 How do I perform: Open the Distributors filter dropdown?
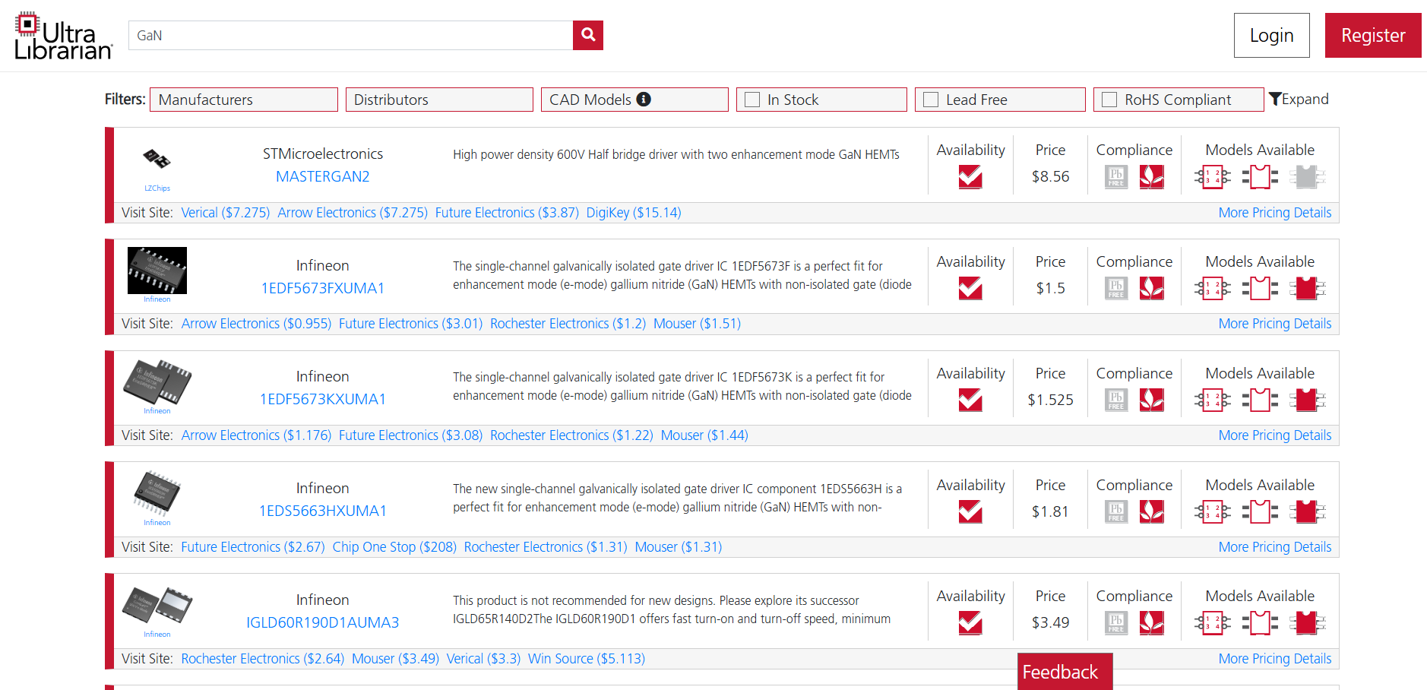[439, 100]
